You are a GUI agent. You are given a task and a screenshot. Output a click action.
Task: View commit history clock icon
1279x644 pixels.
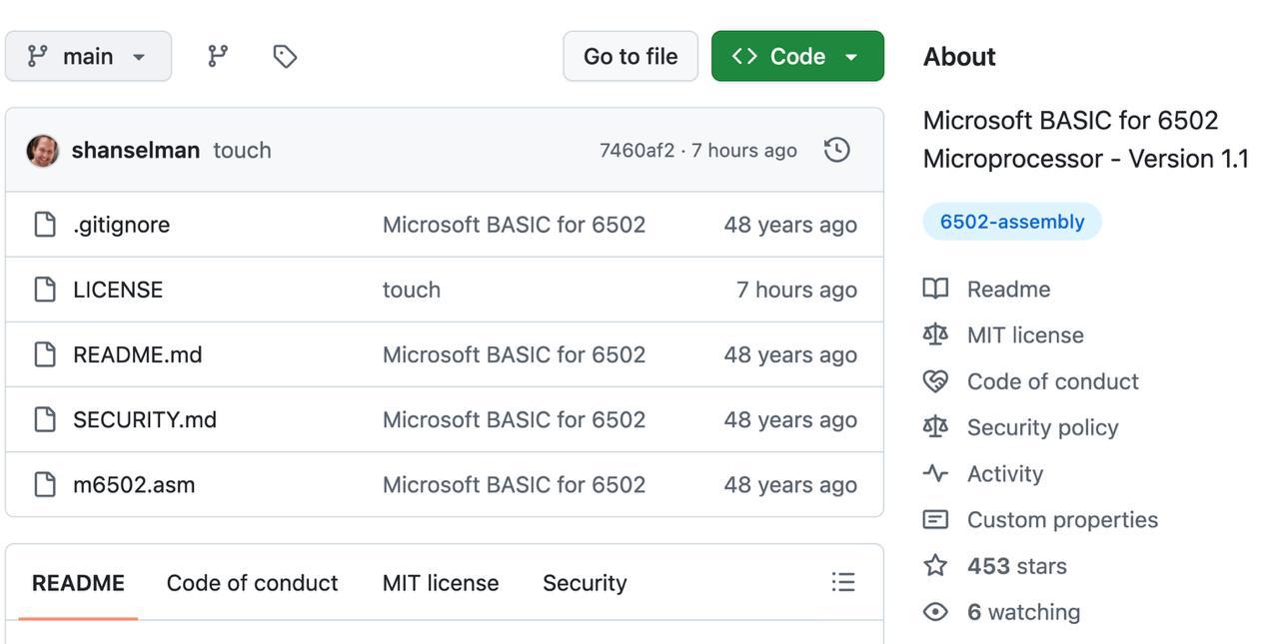[837, 150]
